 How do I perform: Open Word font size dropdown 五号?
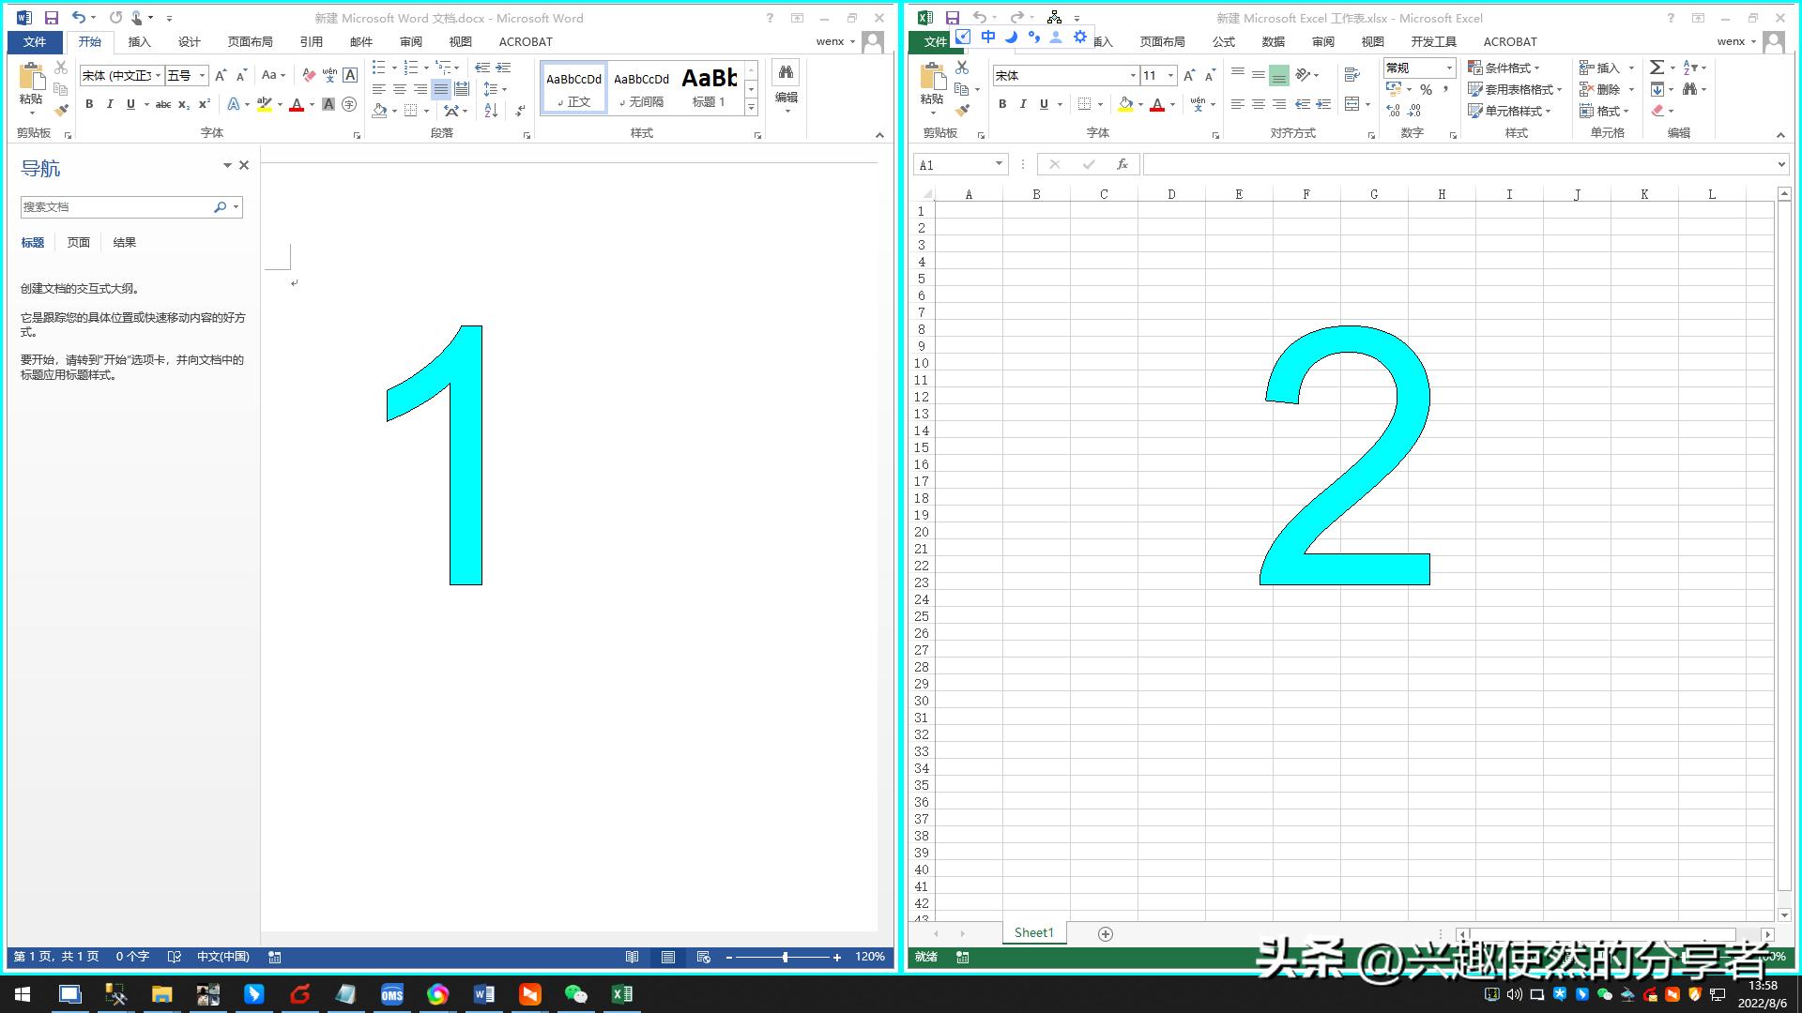click(x=202, y=76)
